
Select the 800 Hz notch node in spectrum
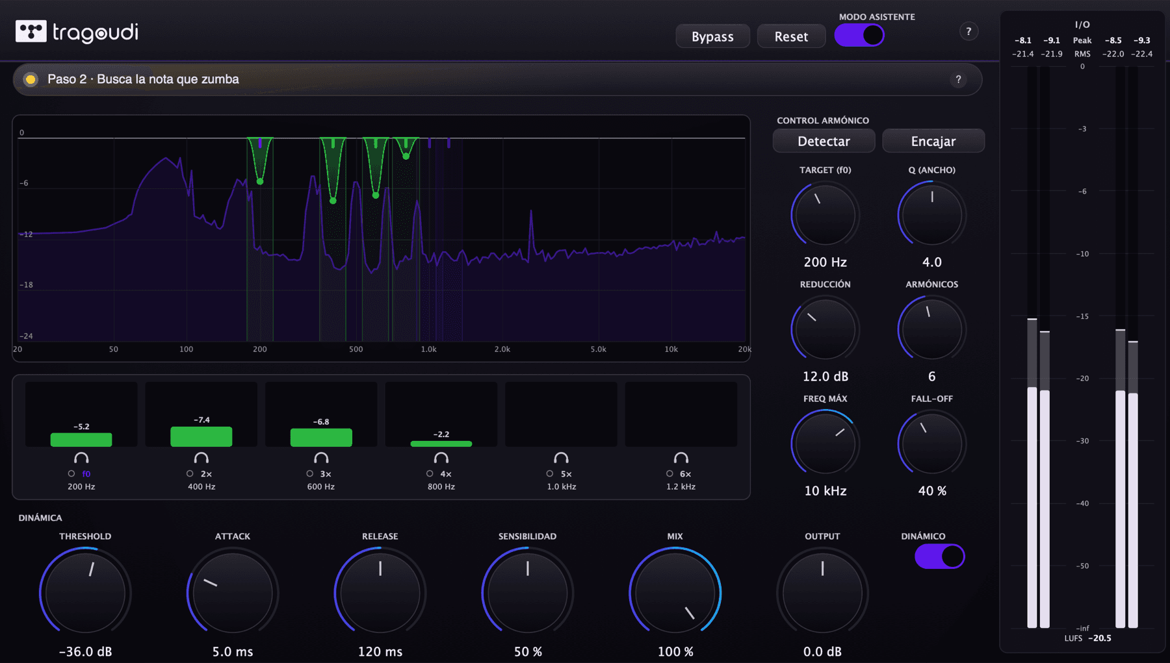(x=406, y=156)
